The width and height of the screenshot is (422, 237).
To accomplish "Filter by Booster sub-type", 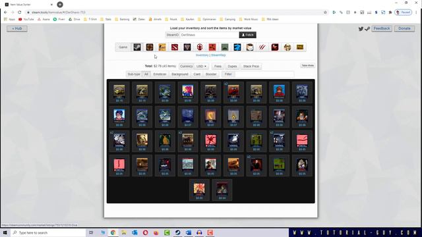I will [211, 74].
